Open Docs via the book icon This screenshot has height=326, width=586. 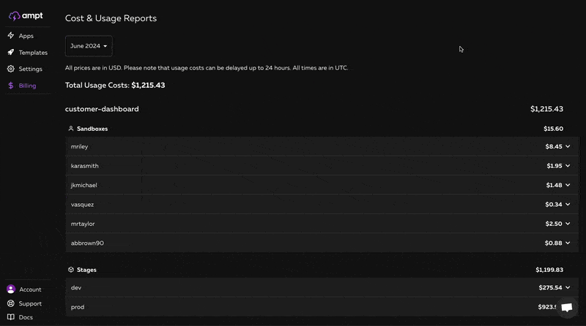click(x=11, y=317)
